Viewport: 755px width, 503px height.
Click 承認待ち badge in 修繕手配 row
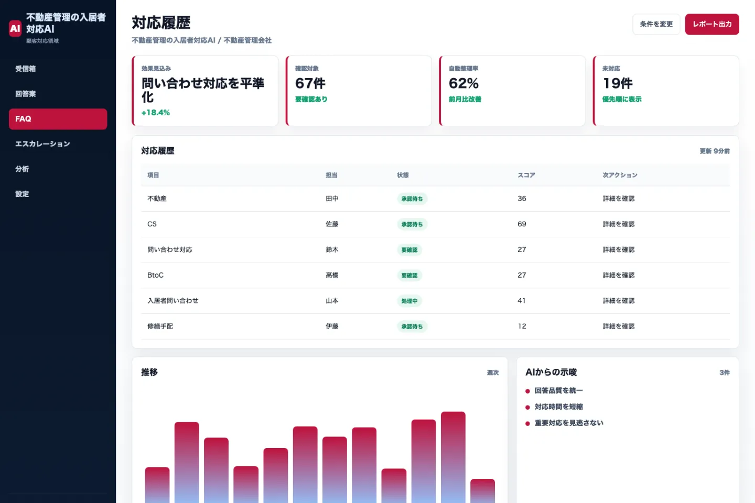click(x=412, y=326)
